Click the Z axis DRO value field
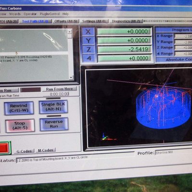Screen dimensions: 192x192 [124, 49]
